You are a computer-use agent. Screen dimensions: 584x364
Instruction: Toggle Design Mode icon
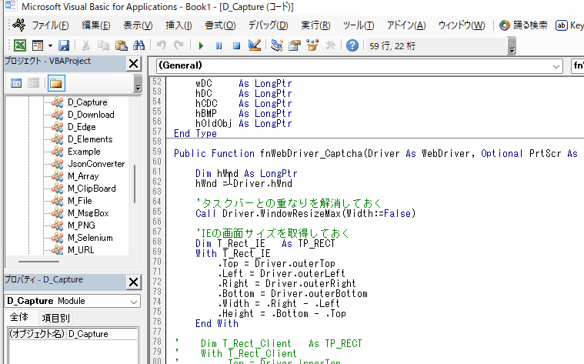pos(255,45)
